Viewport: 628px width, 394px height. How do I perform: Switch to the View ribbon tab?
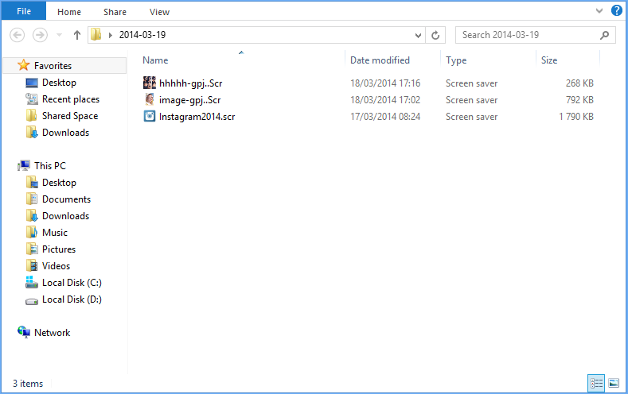click(159, 12)
